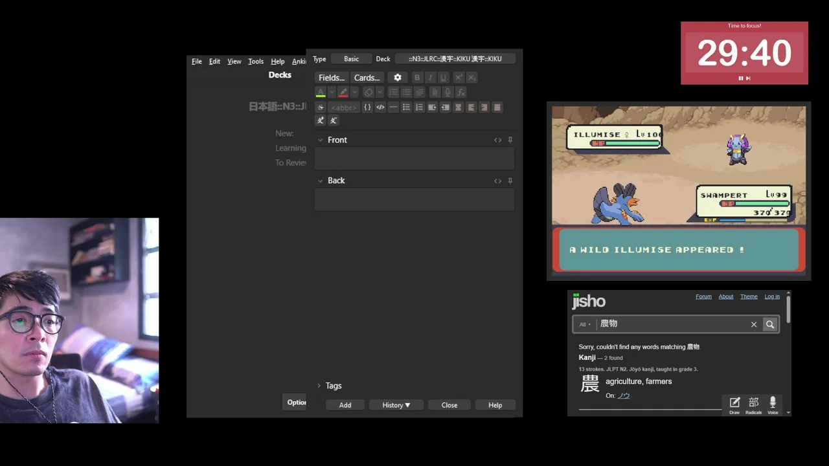The image size is (829, 466).
Task: Toggle italic formatting
Action: point(430,78)
